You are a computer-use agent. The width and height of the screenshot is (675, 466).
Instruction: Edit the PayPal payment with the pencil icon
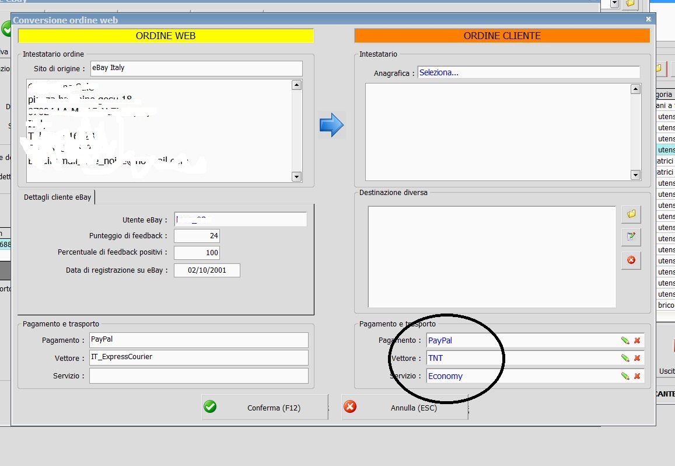(x=625, y=340)
